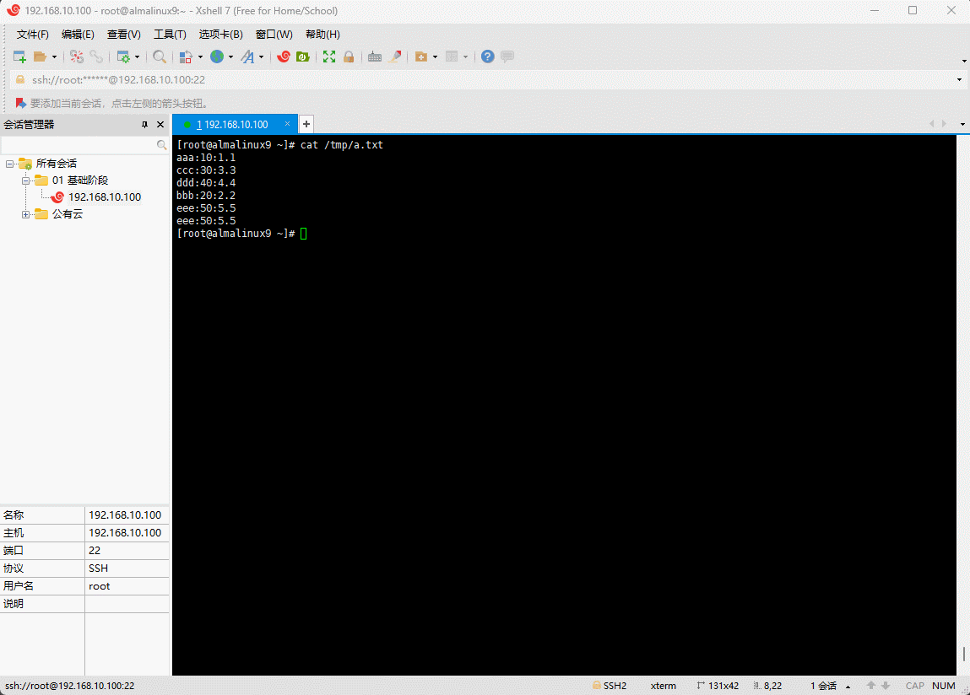
Task: Close the Session Manager panel
Action: click(160, 124)
